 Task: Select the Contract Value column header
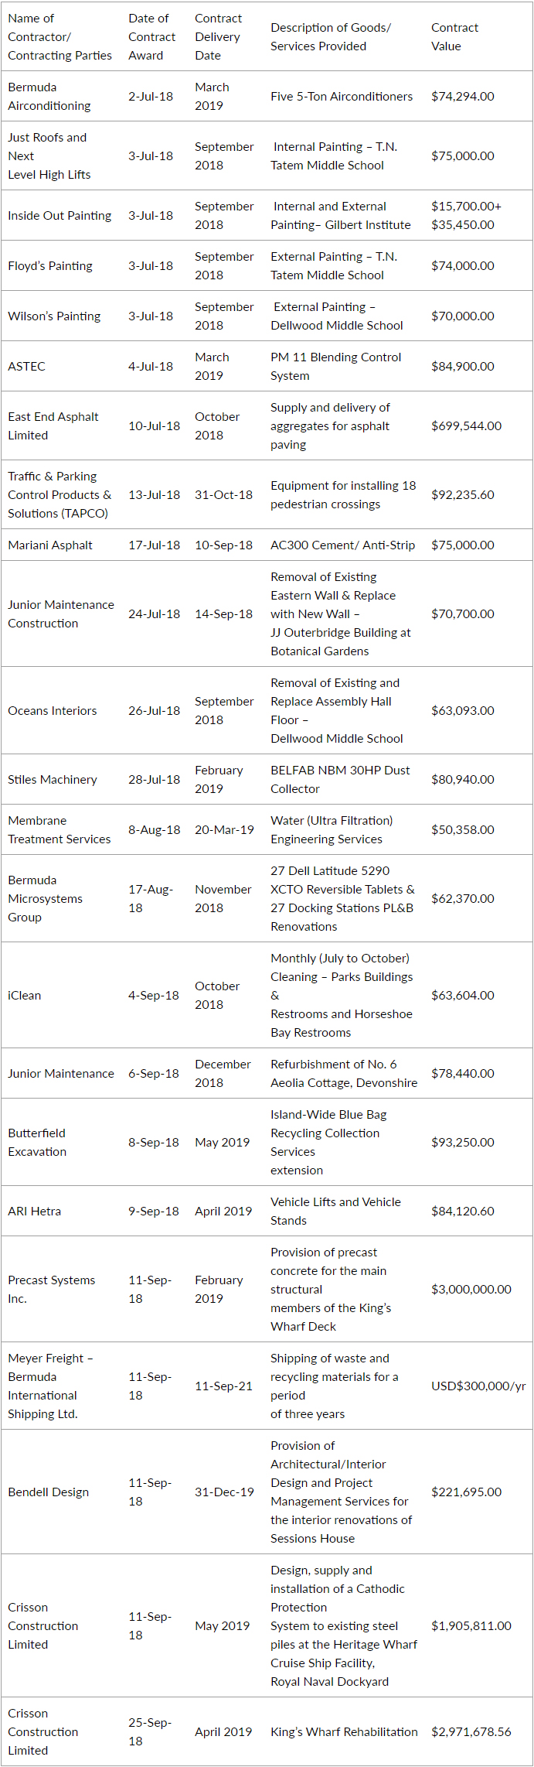pyautogui.click(x=454, y=37)
